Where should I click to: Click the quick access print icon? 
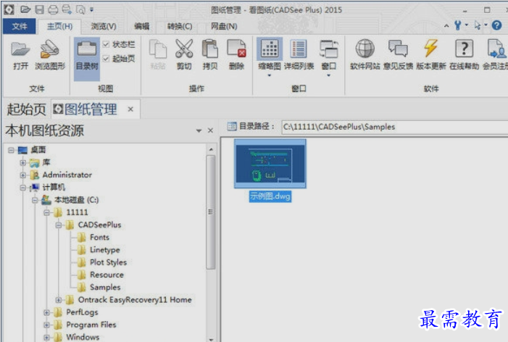(53, 9)
